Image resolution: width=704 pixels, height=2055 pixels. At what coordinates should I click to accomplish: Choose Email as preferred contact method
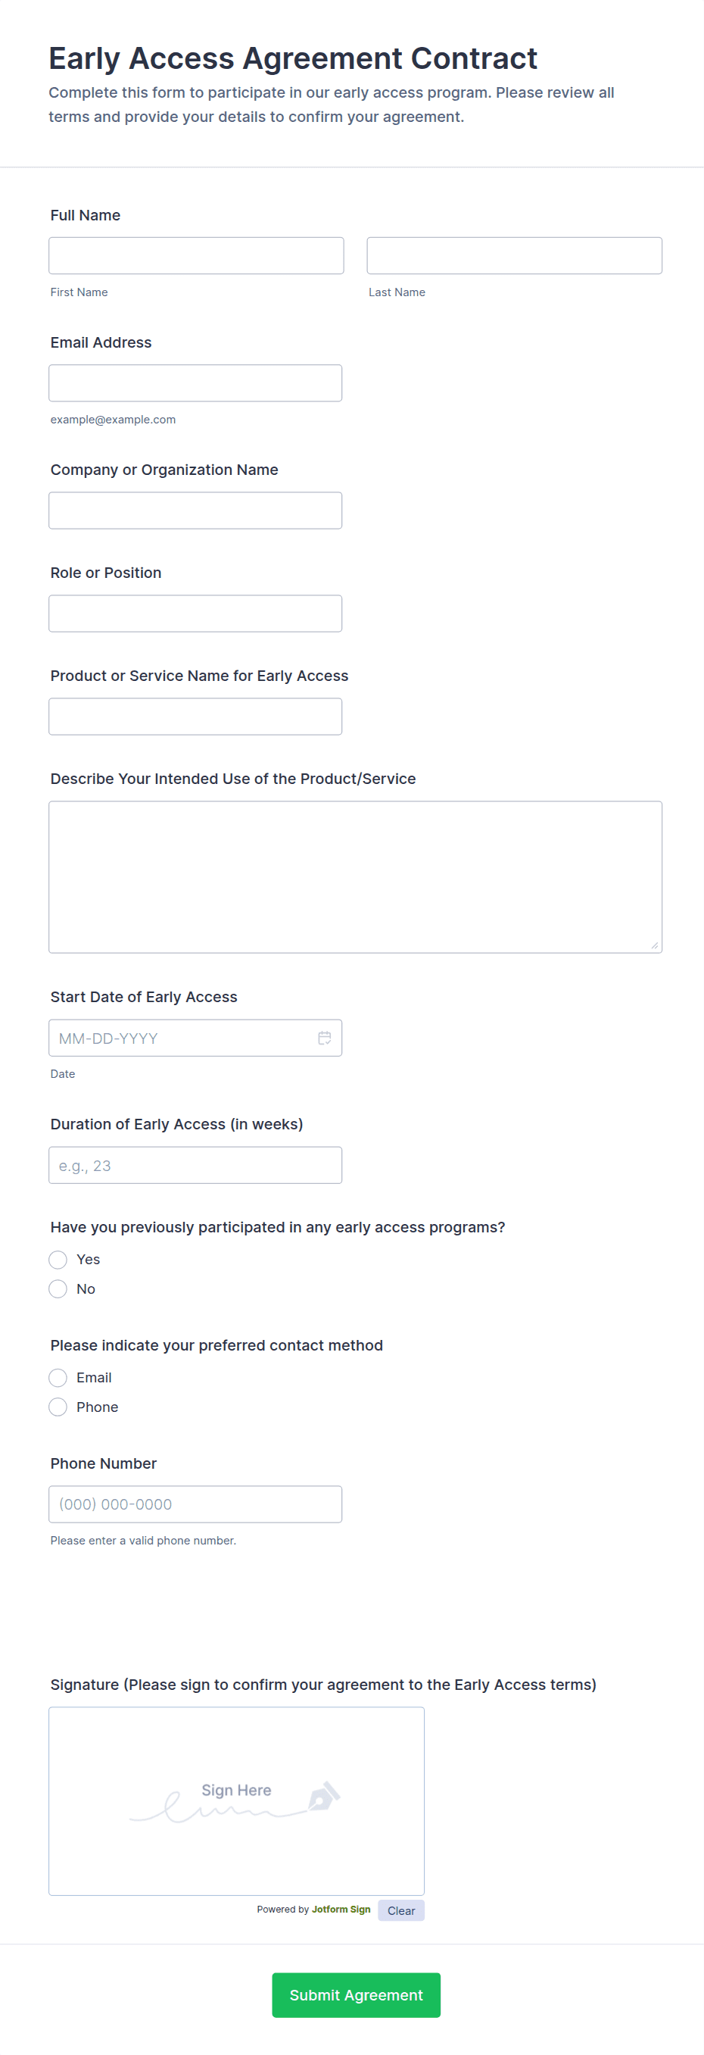coord(58,1378)
